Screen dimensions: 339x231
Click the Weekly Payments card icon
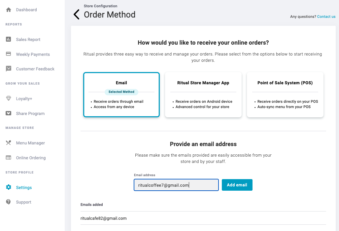tap(9, 54)
